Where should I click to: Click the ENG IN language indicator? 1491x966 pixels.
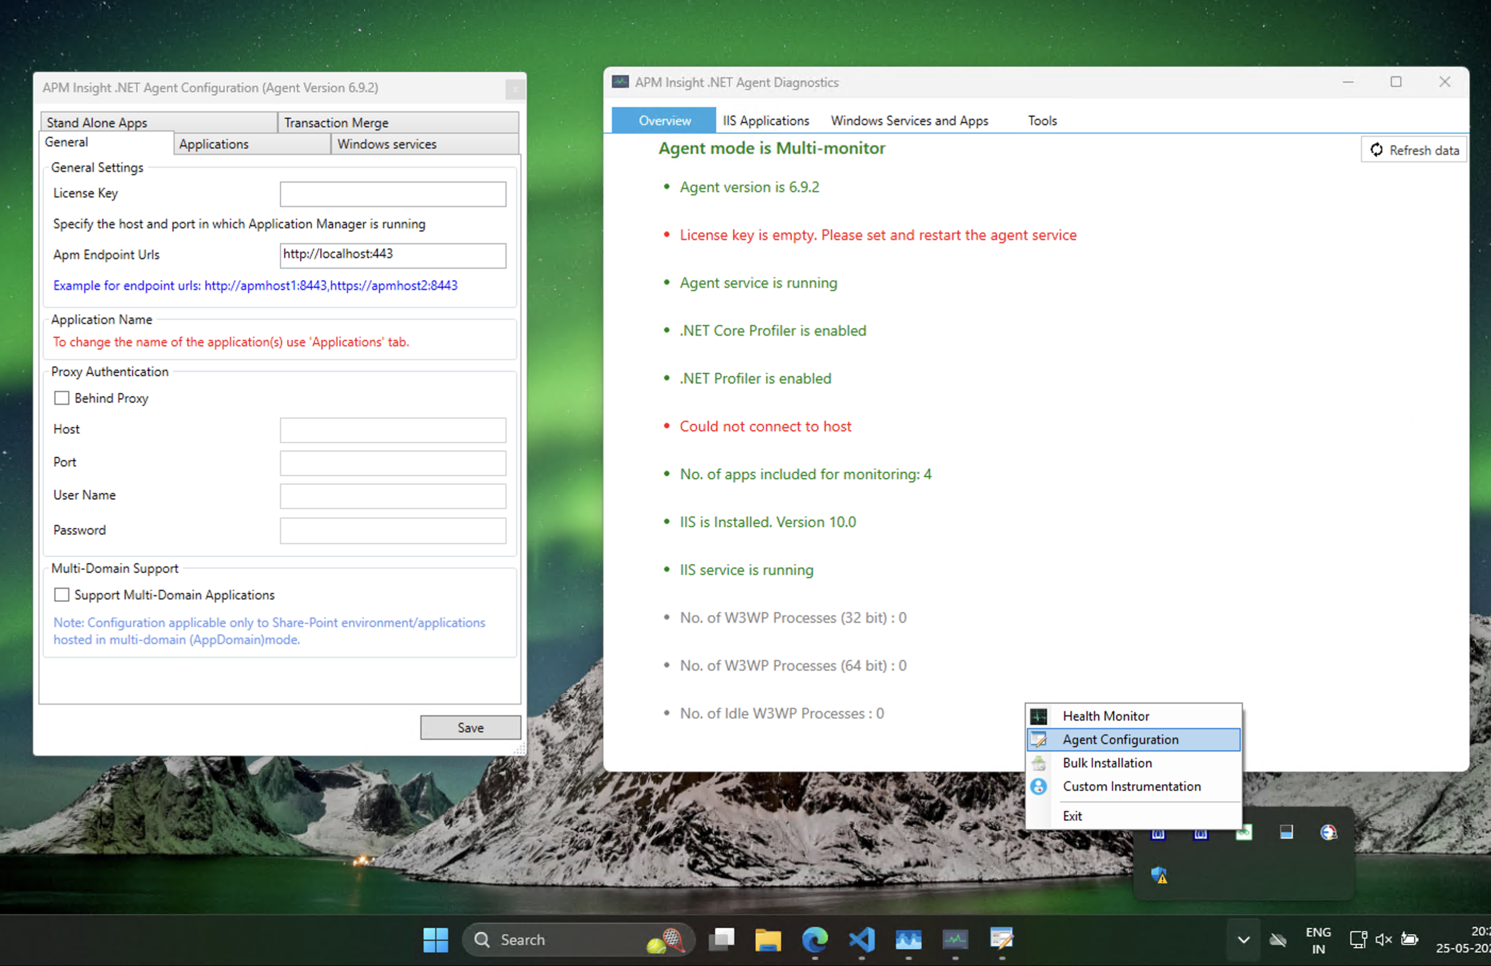1318,940
